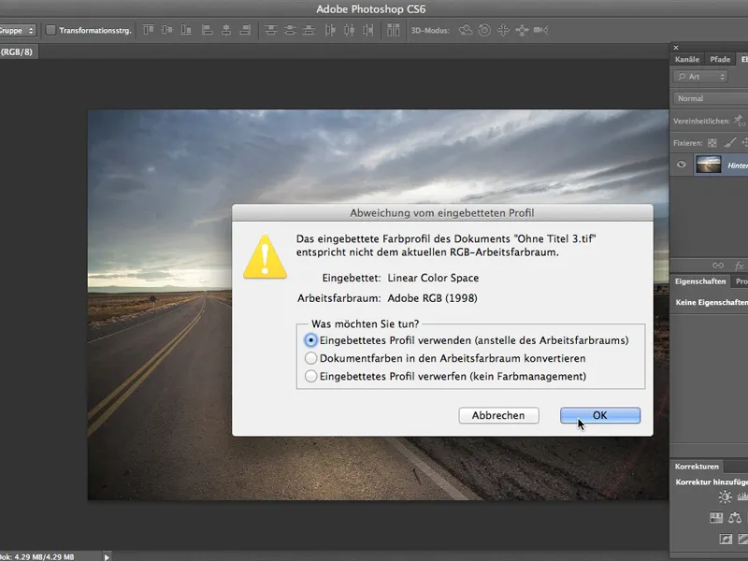Click the 'Korrektur hinzufügen' heading
Image resolution: width=748 pixels, height=561 pixels.
pos(712,482)
